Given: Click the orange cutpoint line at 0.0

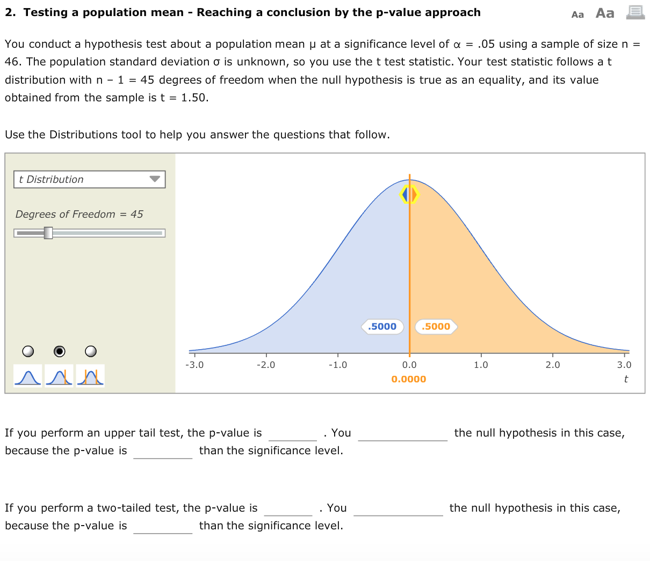Looking at the screenshot, I should point(410,268).
